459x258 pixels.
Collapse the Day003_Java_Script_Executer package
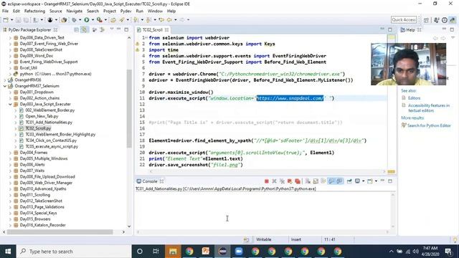point(10,104)
